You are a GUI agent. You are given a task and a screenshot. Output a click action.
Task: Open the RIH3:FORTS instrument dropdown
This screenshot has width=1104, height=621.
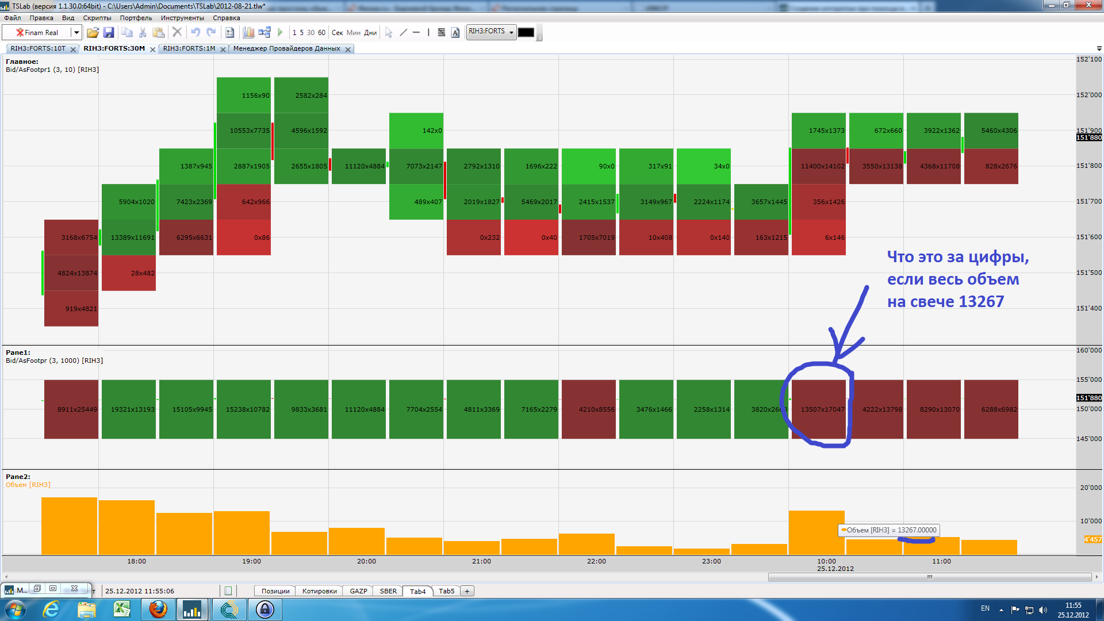[511, 32]
